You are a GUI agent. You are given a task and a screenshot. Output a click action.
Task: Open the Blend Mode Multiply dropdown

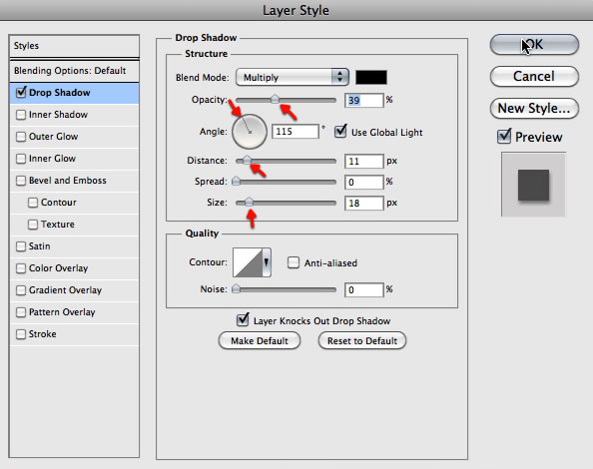[292, 77]
